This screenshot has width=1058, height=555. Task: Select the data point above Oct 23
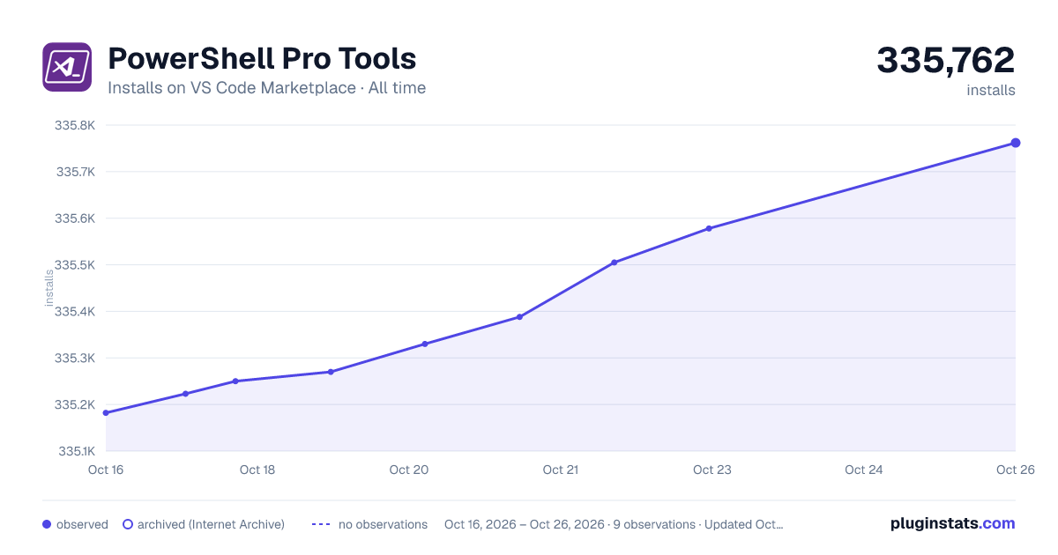pyautogui.click(x=709, y=228)
